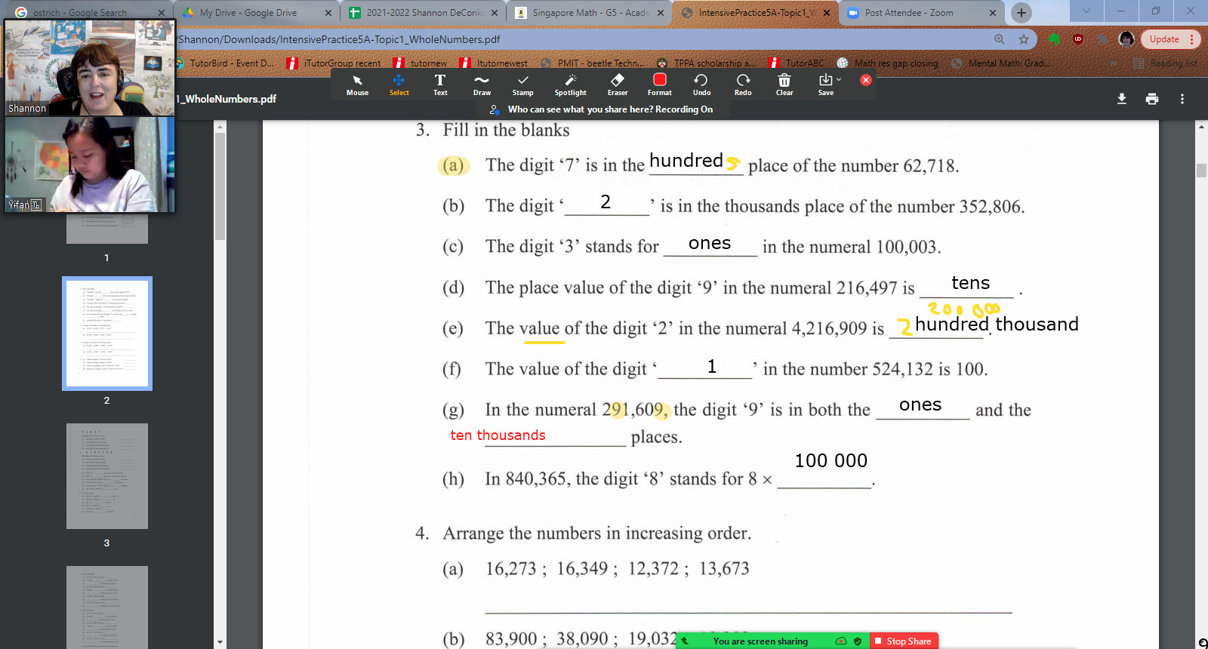Click the Zoom share security shield icon

coord(858,641)
